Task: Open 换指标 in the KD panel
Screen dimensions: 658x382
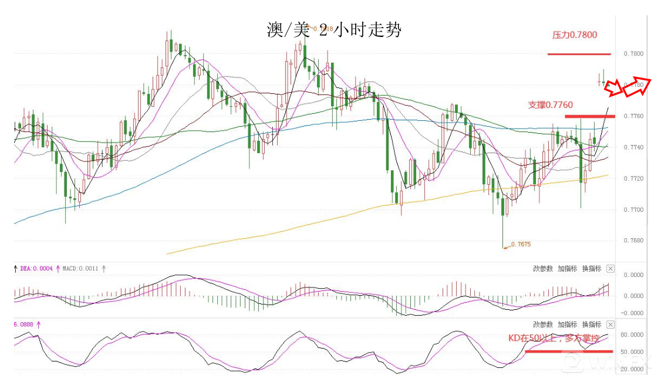Action: (x=592, y=324)
